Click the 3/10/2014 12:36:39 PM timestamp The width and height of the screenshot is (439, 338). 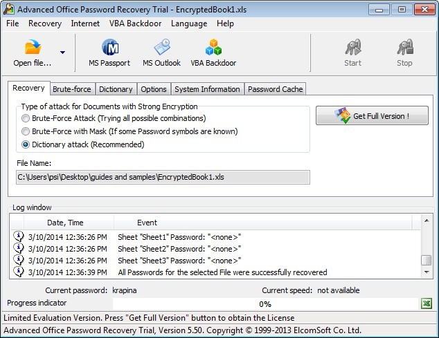(x=68, y=272)
